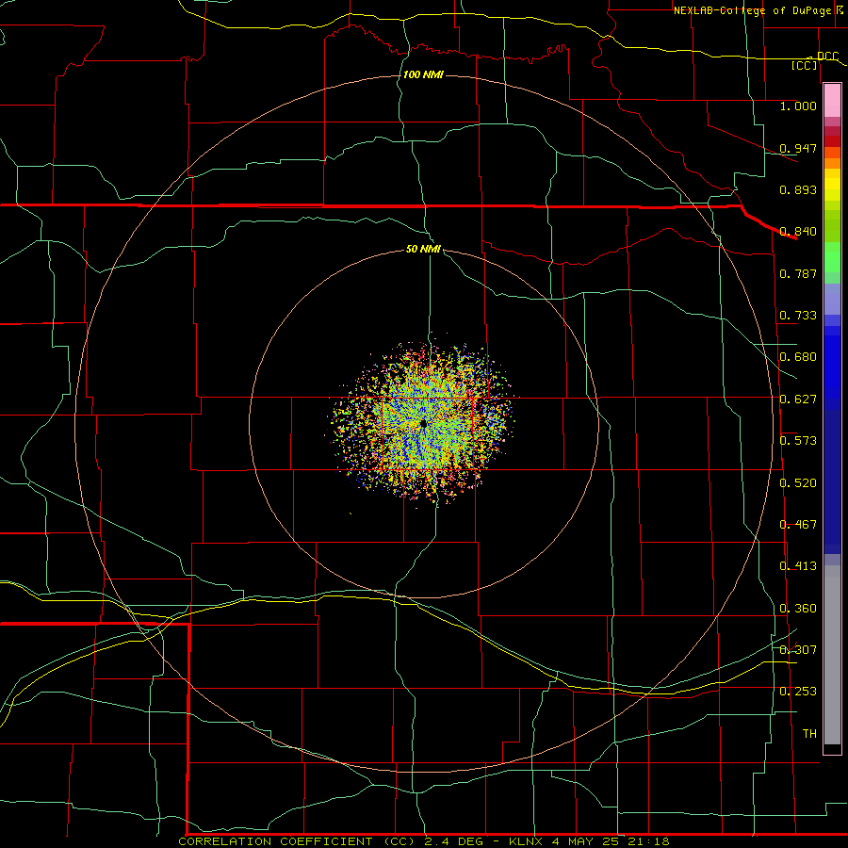The width and height of the screenshot is (848, 848).
Task: Click the 0.840 color scale value
Action: pos(798,232)
